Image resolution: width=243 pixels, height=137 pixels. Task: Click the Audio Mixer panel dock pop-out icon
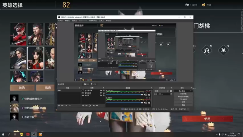coord(151,88)
